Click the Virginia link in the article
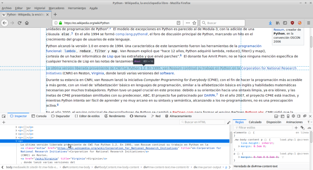The width and height of the screenshot is (313, 170). (x=98, y=73)
